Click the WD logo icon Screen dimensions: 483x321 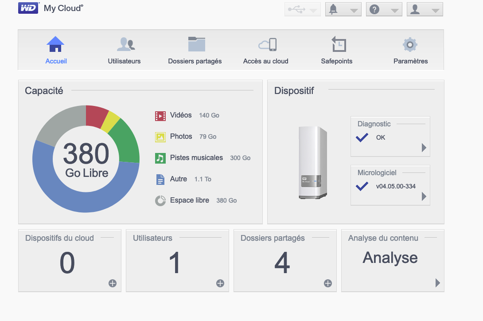tap(29, 8)
